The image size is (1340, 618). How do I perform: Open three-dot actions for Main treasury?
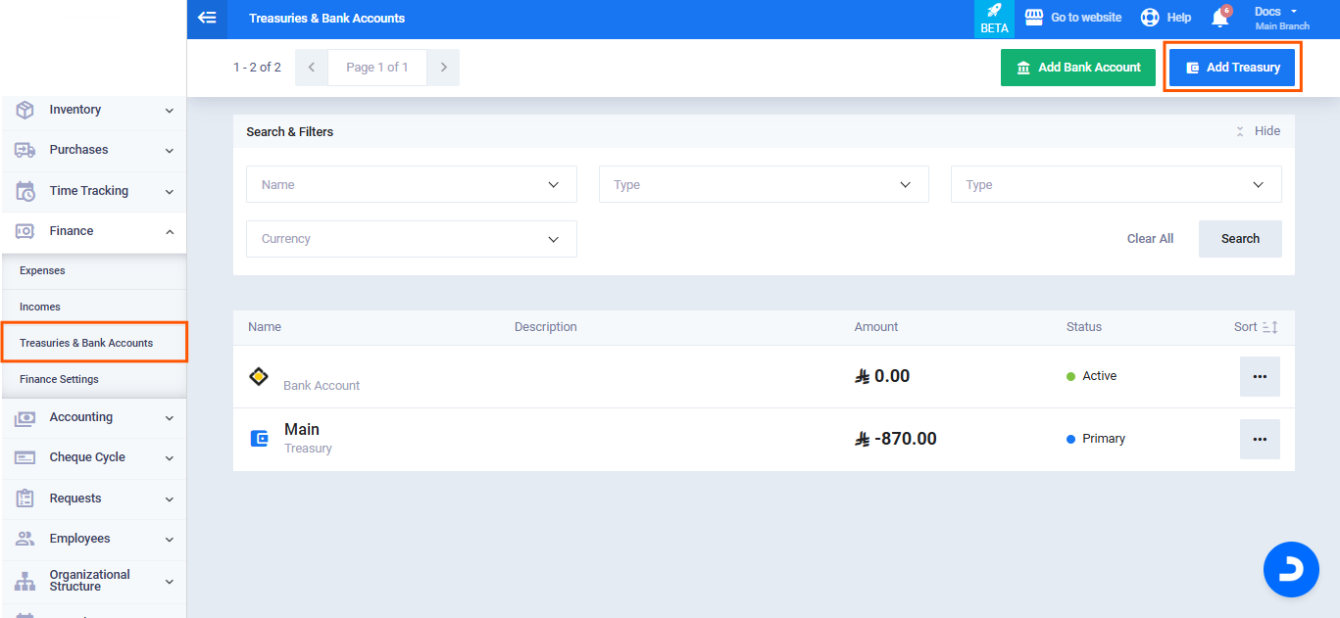coord(1260,439)
